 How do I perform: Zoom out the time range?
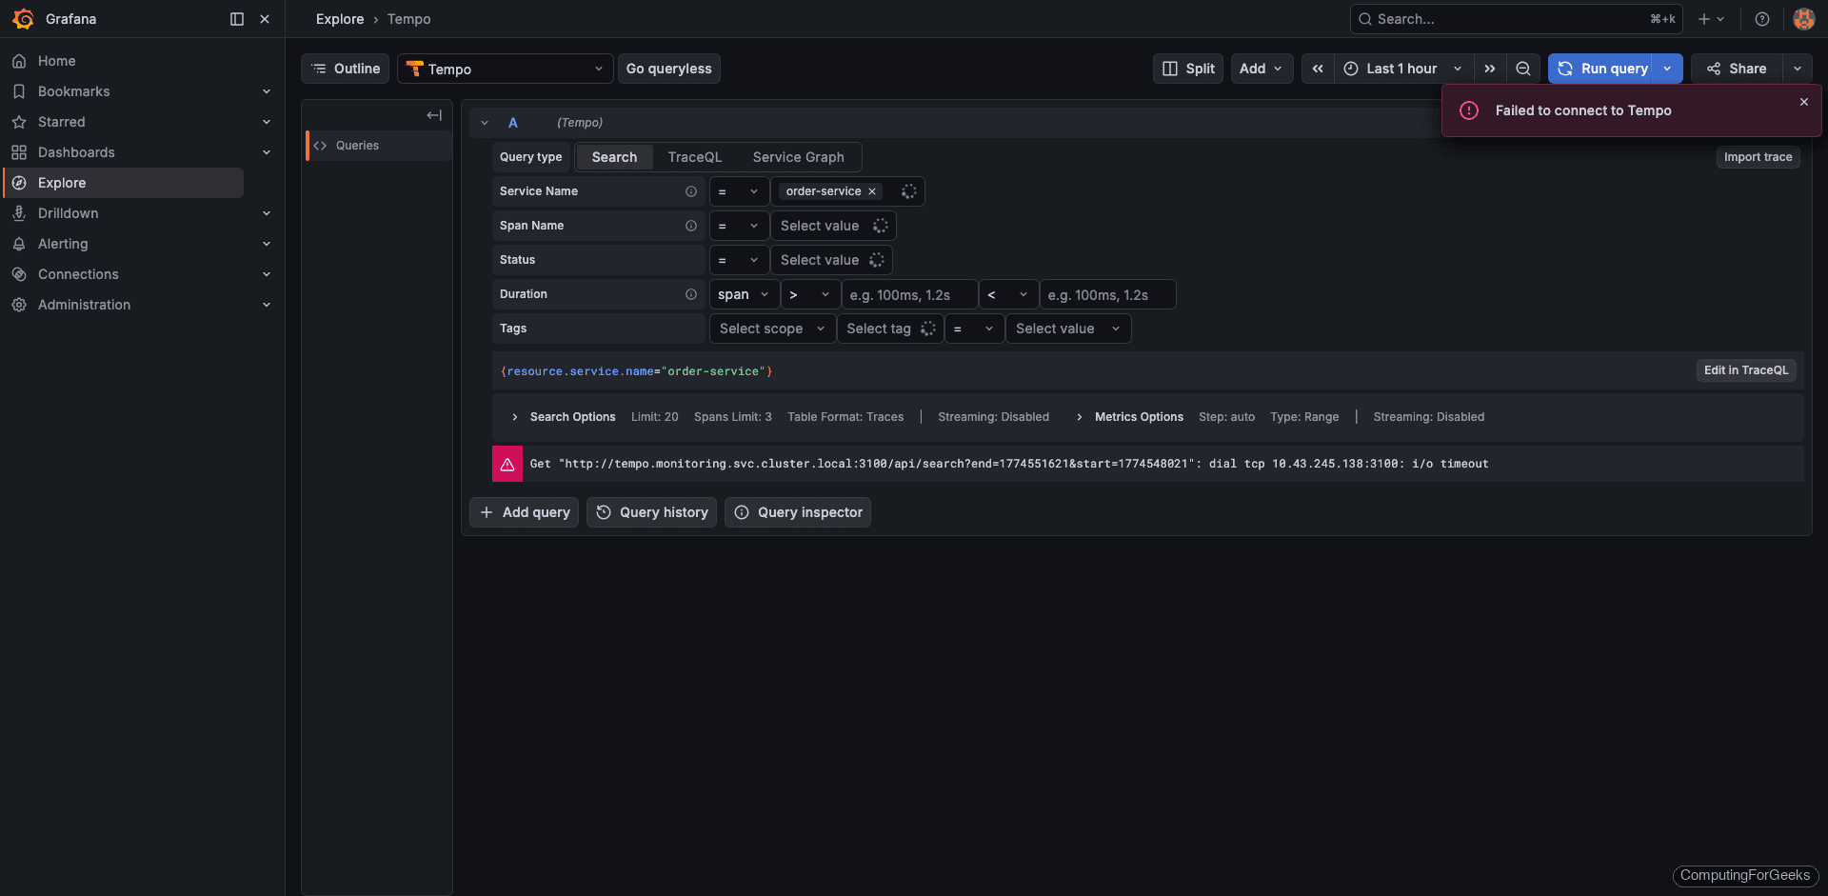click(1522, 68)
